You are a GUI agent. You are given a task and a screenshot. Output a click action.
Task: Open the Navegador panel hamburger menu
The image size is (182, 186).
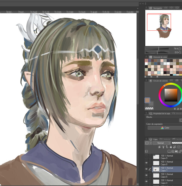[146, 8]
